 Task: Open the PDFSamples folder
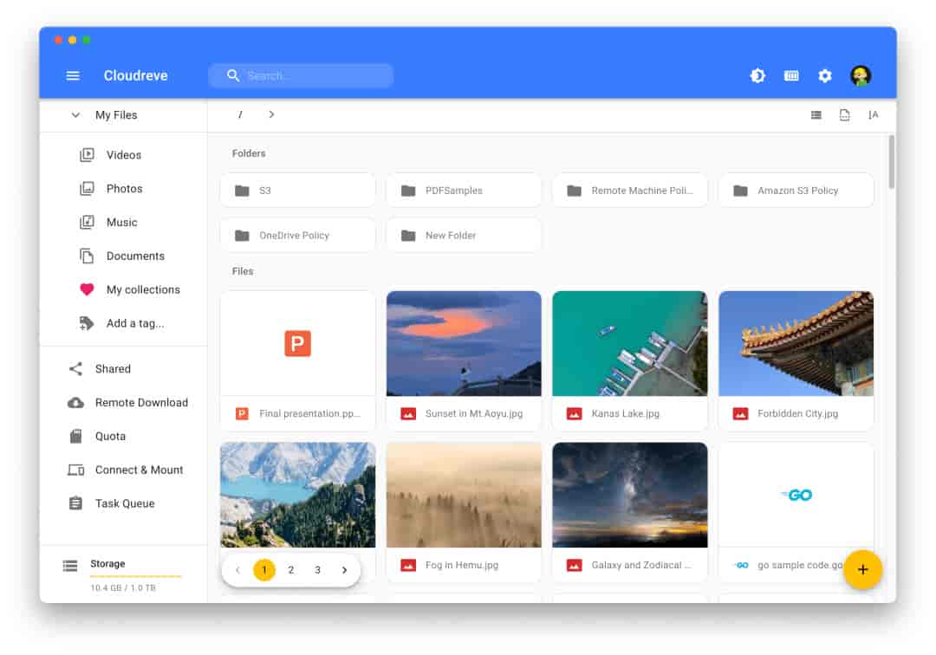[464, 191]
